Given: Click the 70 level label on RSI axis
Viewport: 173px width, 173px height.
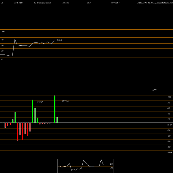Looking at the screenshot, I should [x=2, y=40].
